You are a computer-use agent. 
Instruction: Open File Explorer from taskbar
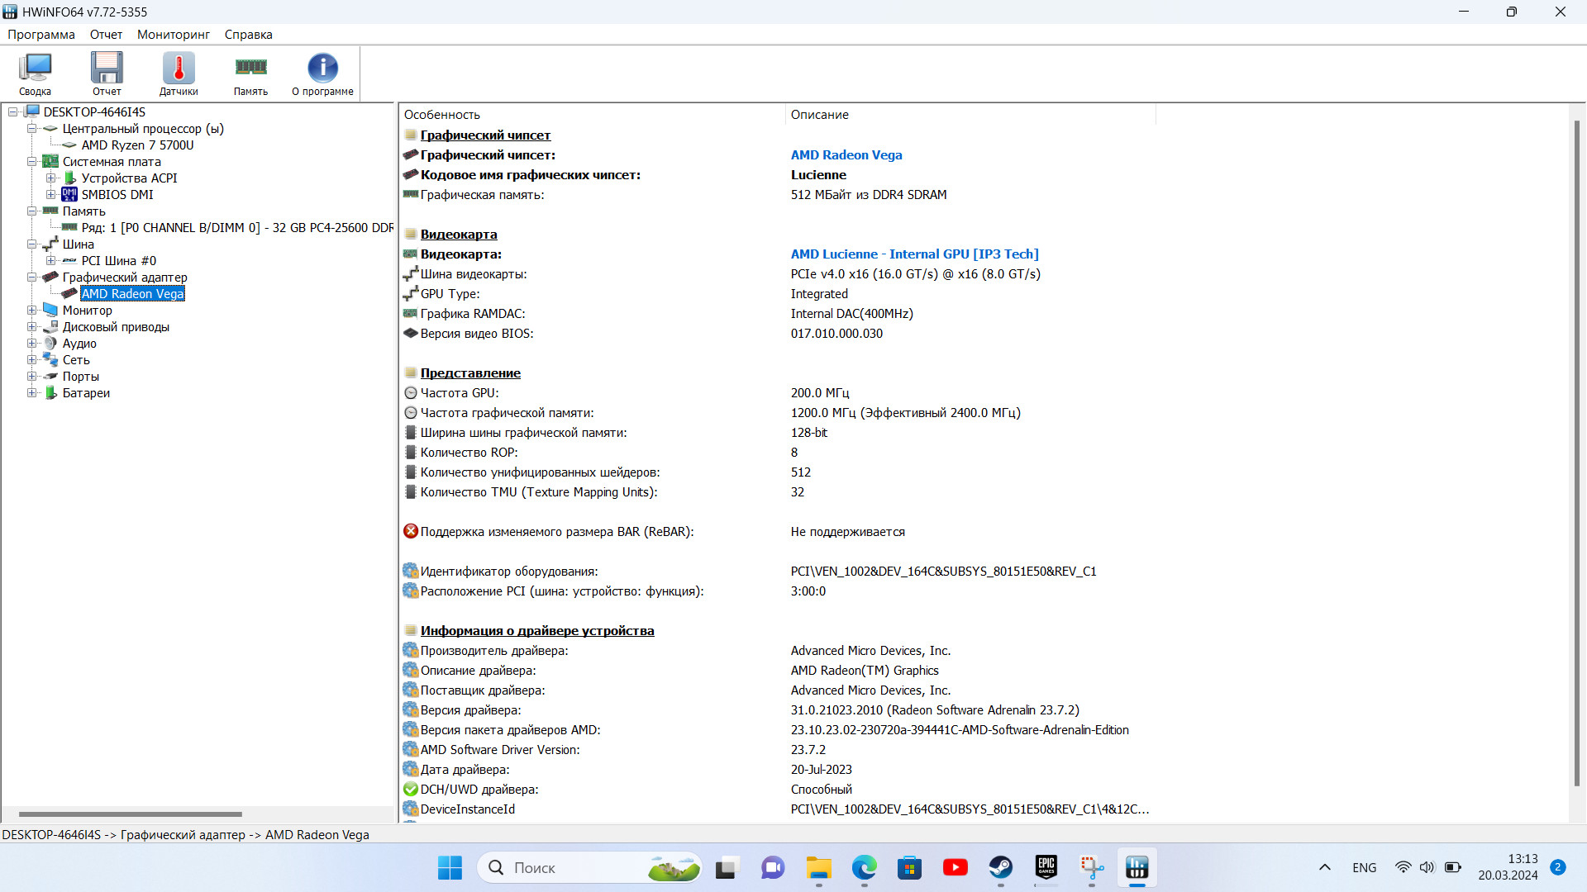818,868
